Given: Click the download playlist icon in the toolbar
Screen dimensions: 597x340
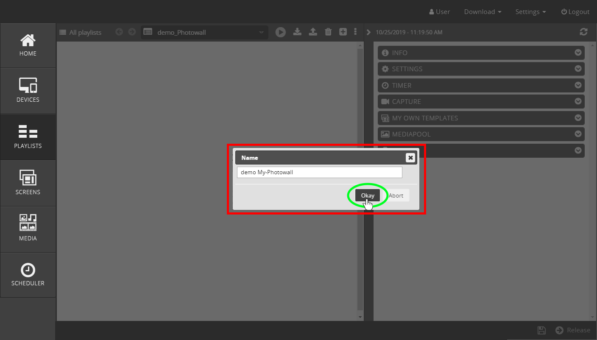Looking at the screenshot, I should click(x=297, y=32).
